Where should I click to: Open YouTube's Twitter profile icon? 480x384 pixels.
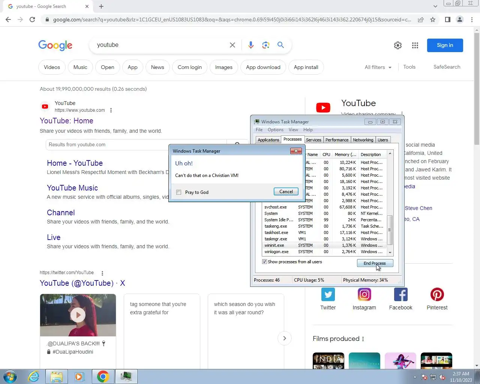[x=328, y=294]
